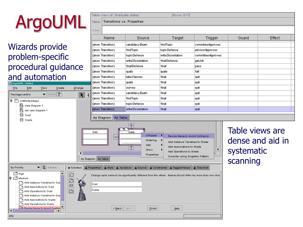This screenshot has width=303, height=227.
Task: Select Properties in the context menu
Action: point(152,155)
